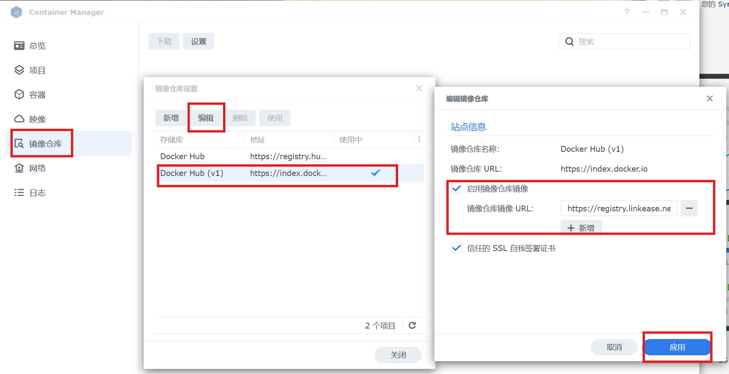Open the 总览 overview icon in sidebar
The width and height of the screenshot is (729, 374).
(19, 46)
